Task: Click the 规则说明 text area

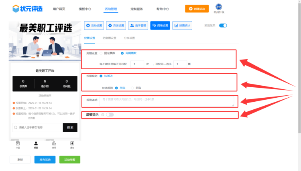Action: pos(167,101)
